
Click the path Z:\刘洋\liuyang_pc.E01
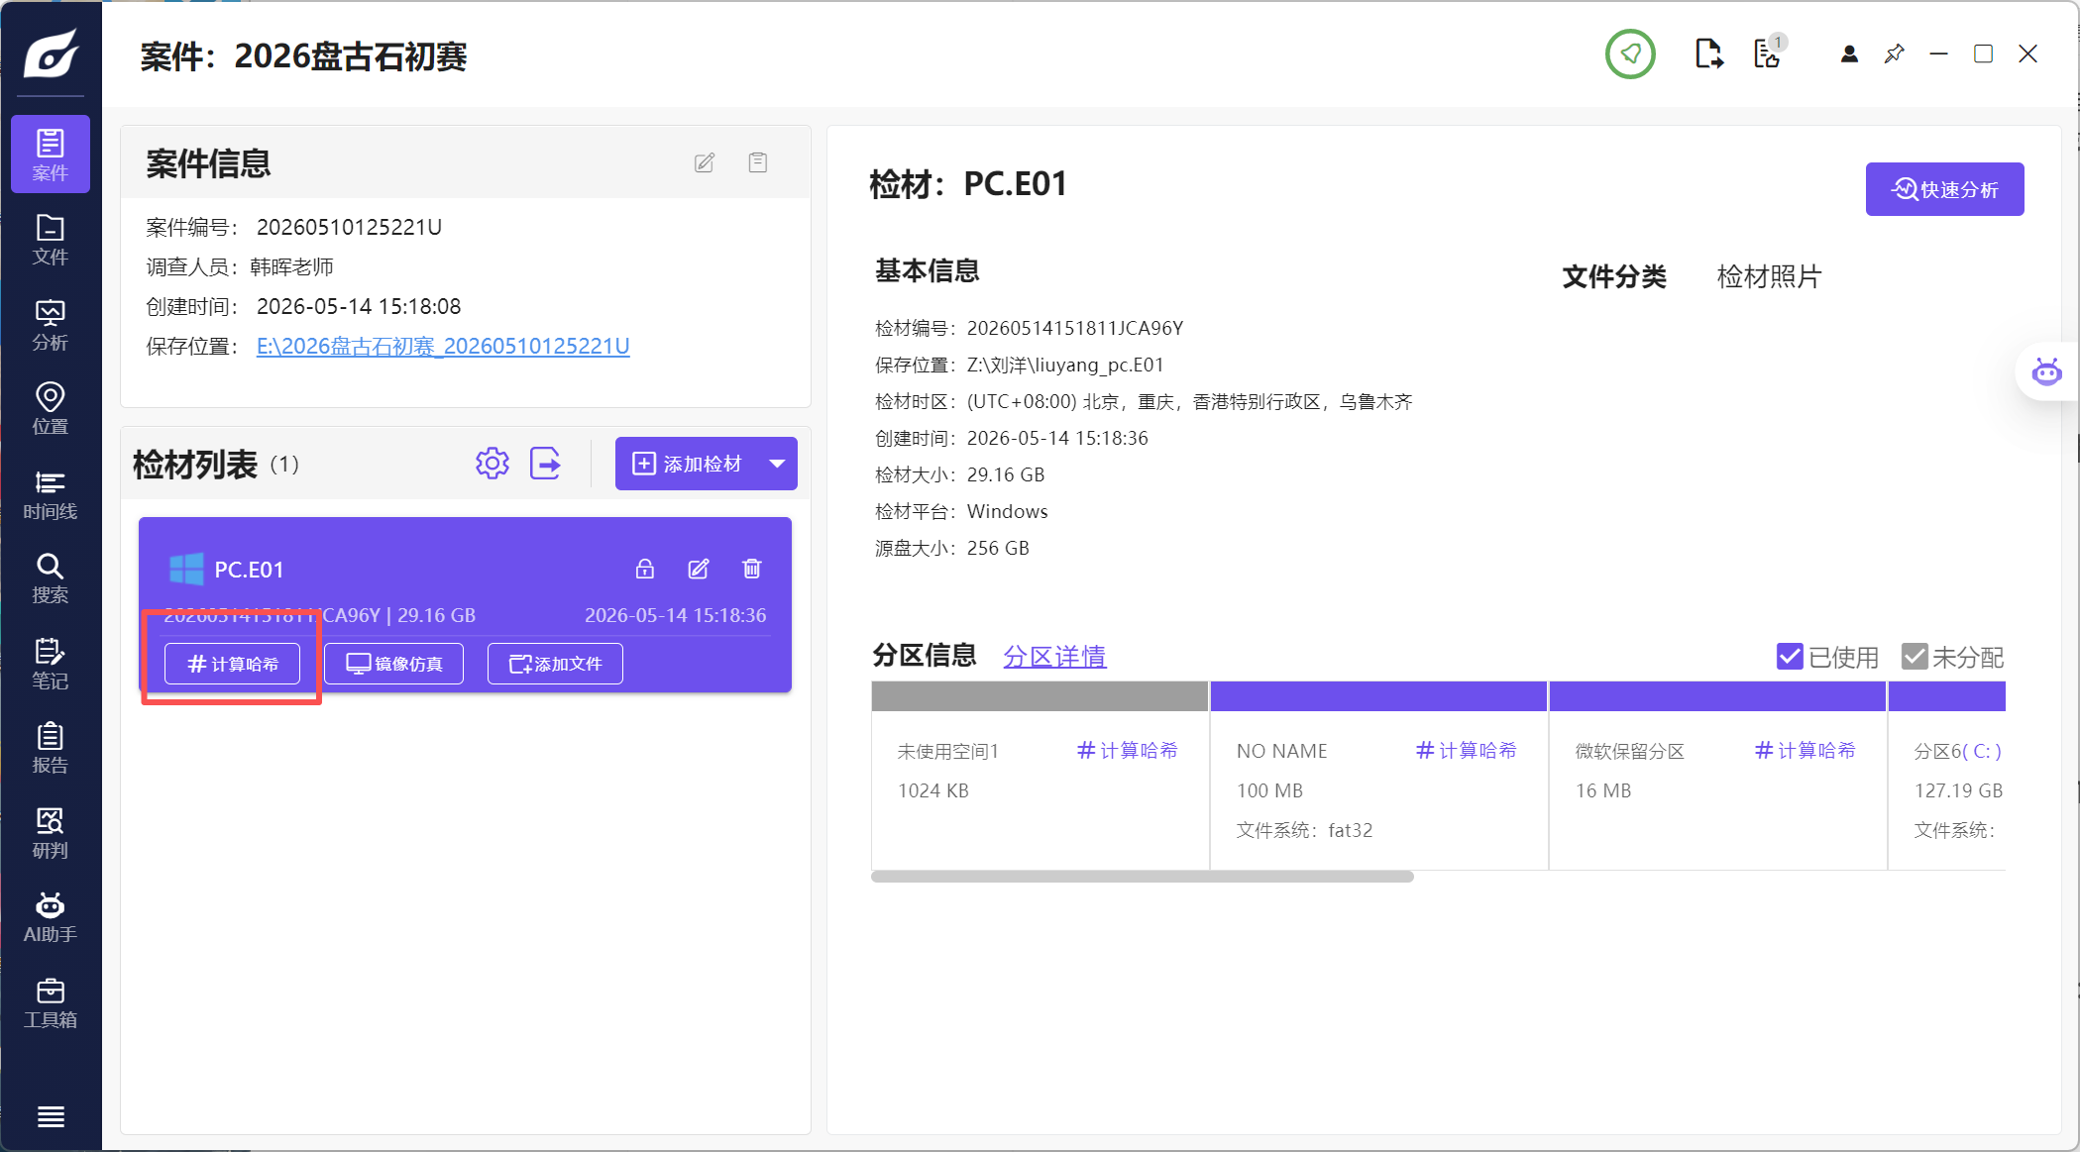(1065, 365)
